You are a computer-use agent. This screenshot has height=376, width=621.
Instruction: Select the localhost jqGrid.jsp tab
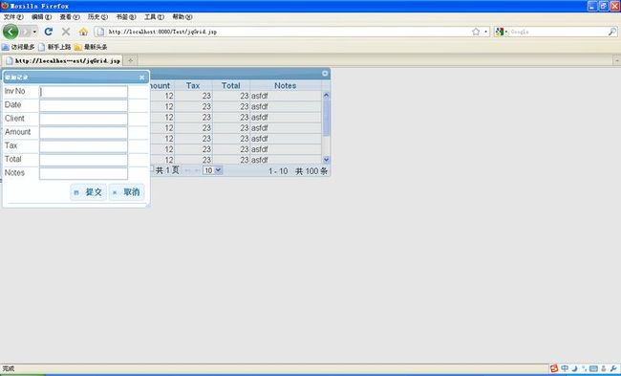click(x=63, y=60)
